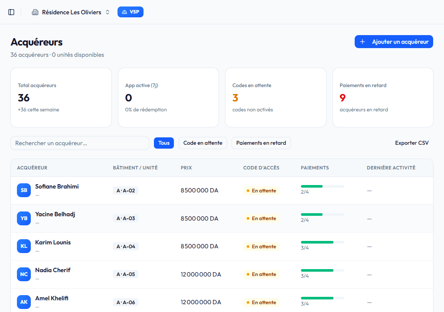444x312 pixels.
Task: Click the VSP badge button
Action: 131,12
